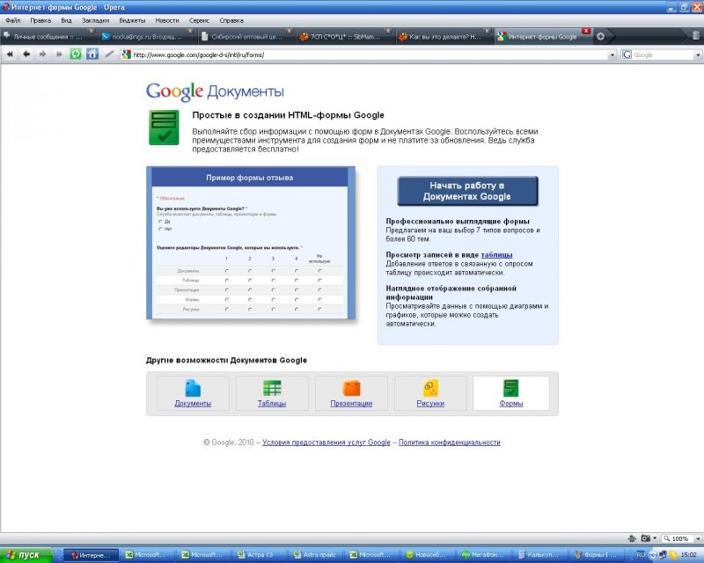Select Не использую for Рисунки in the sample form
The width and height of the screenshot is (704, 563).
click(319, 309)
